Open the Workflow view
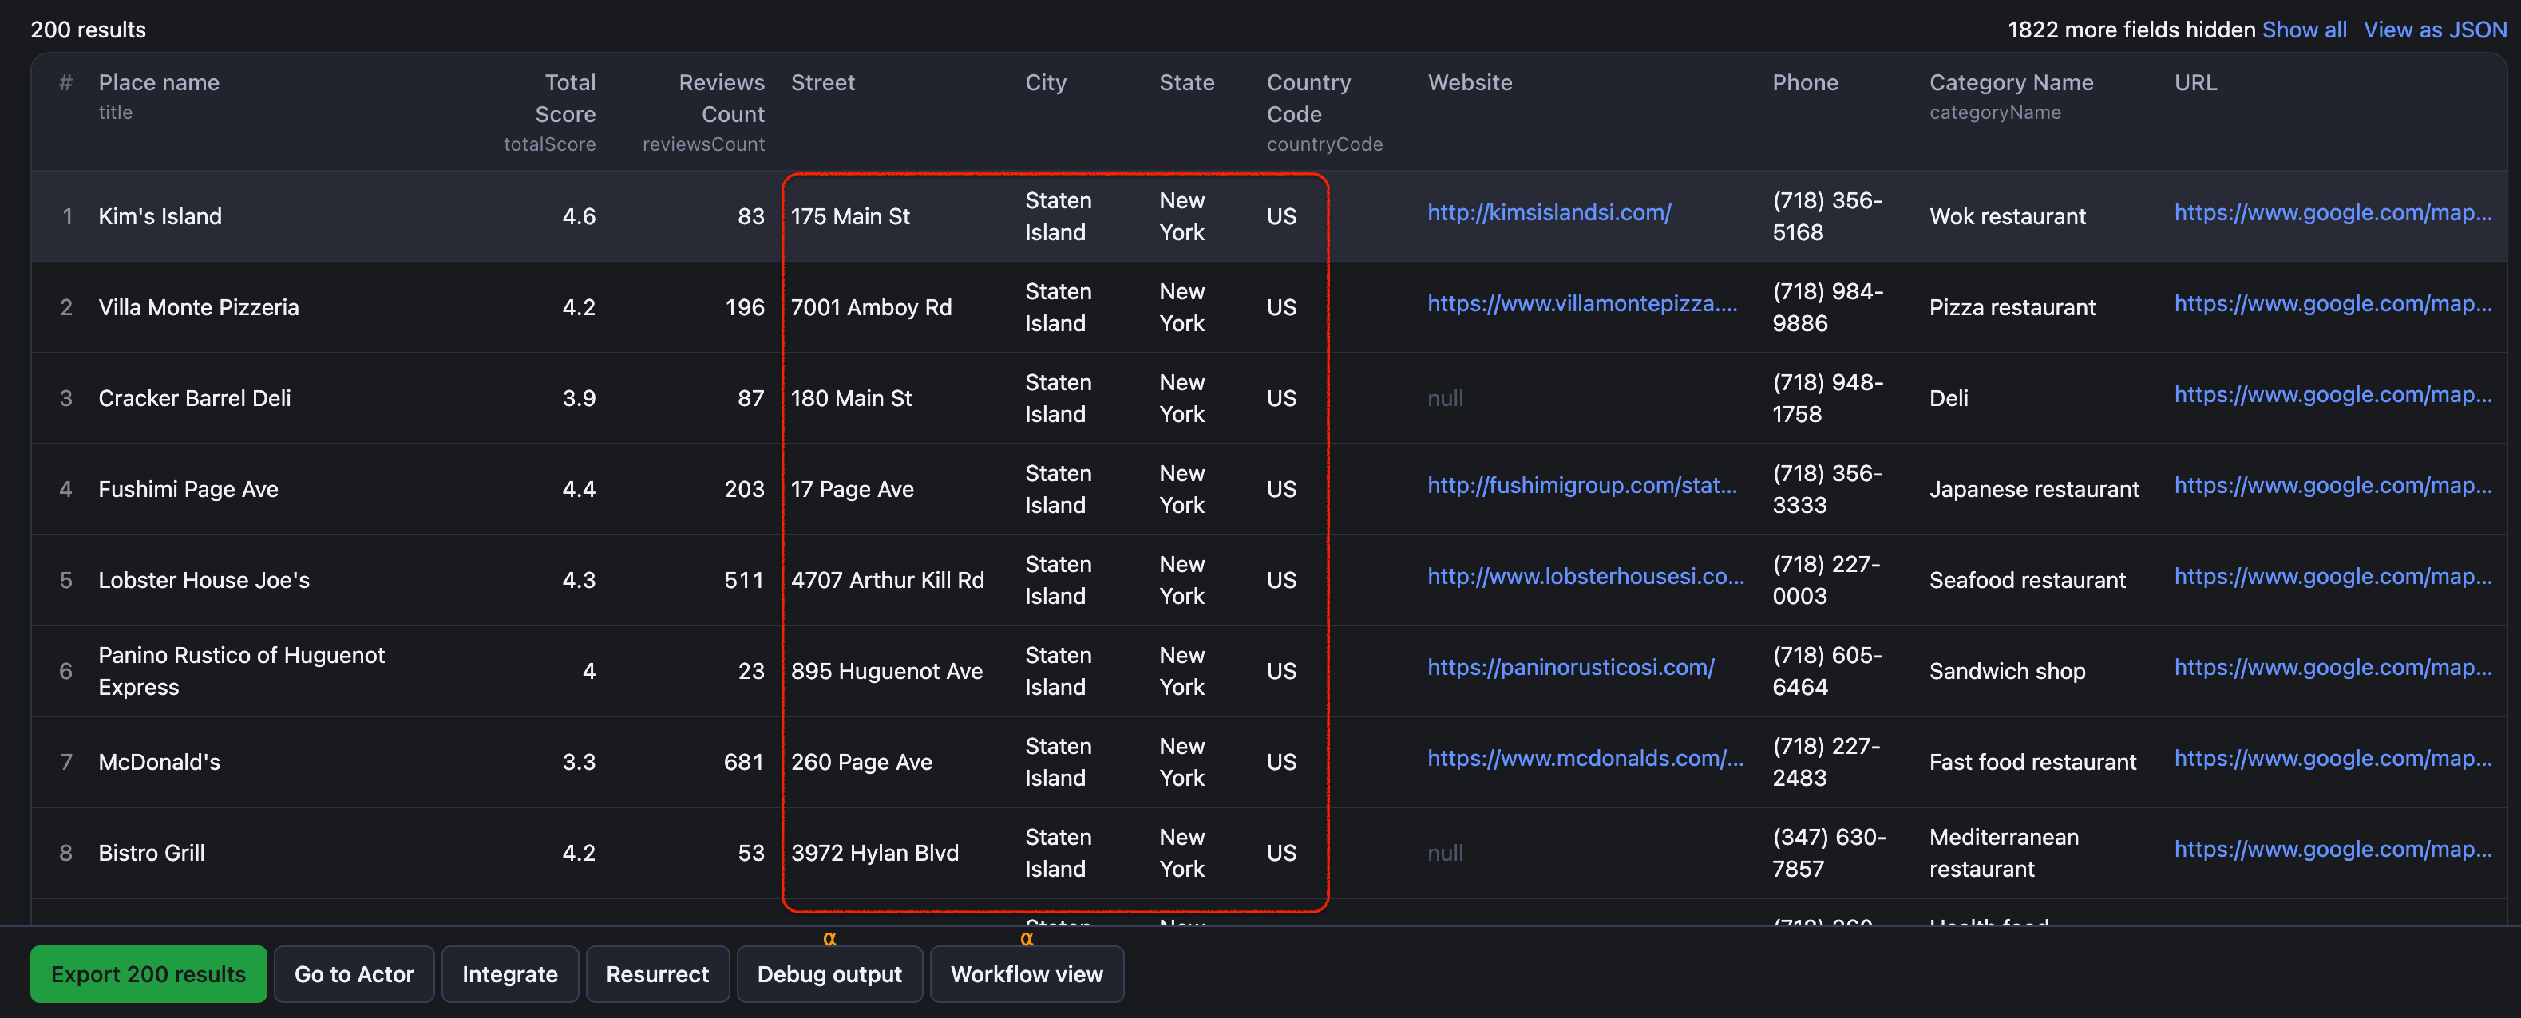Screen dimensions: 2521x1018 (x=1027, y=973)
